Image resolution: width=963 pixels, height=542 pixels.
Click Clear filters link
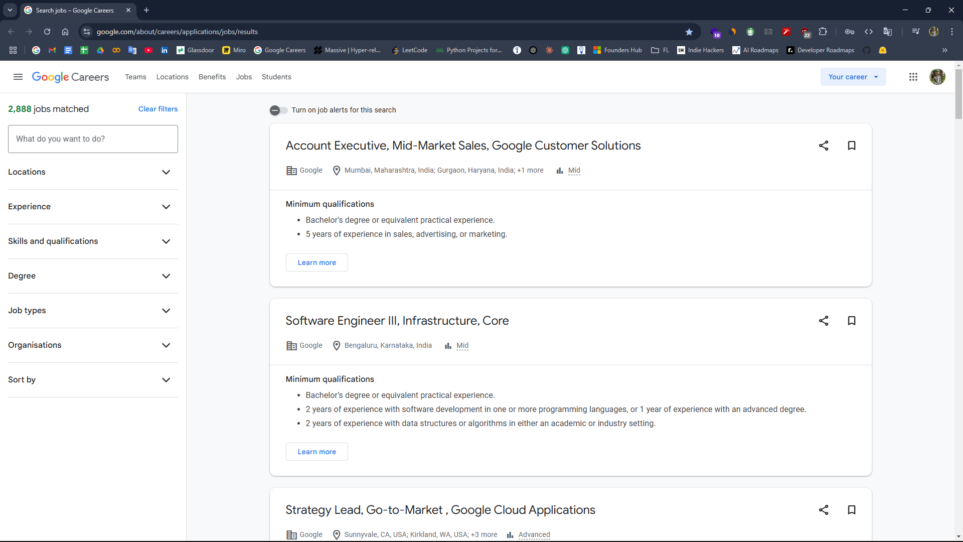[158, 109]
